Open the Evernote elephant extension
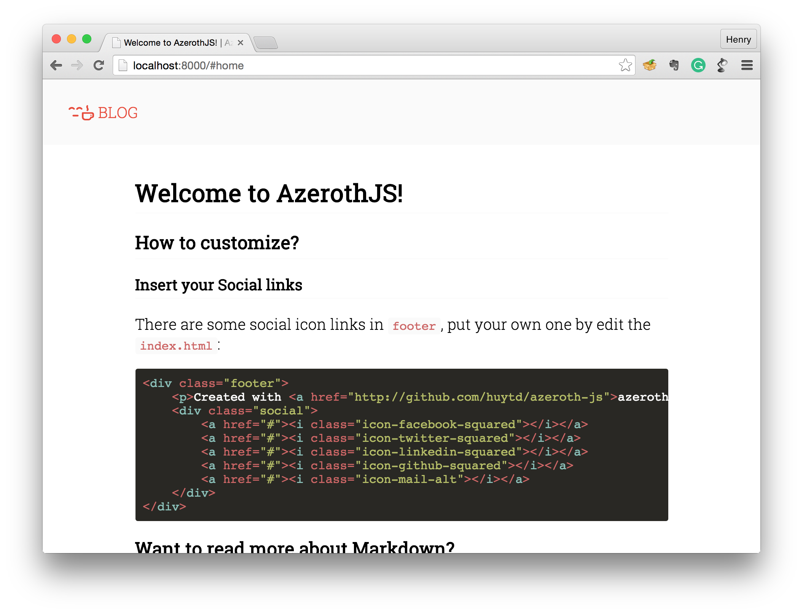The image size is (803, 614). click(674, 66)
